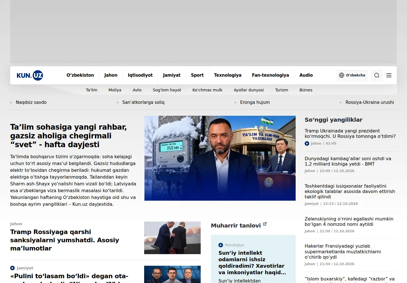Open Hakerlar Fransiyadagi supermarketlarda news item
This screenshot has width=407, height=283.
343,252
